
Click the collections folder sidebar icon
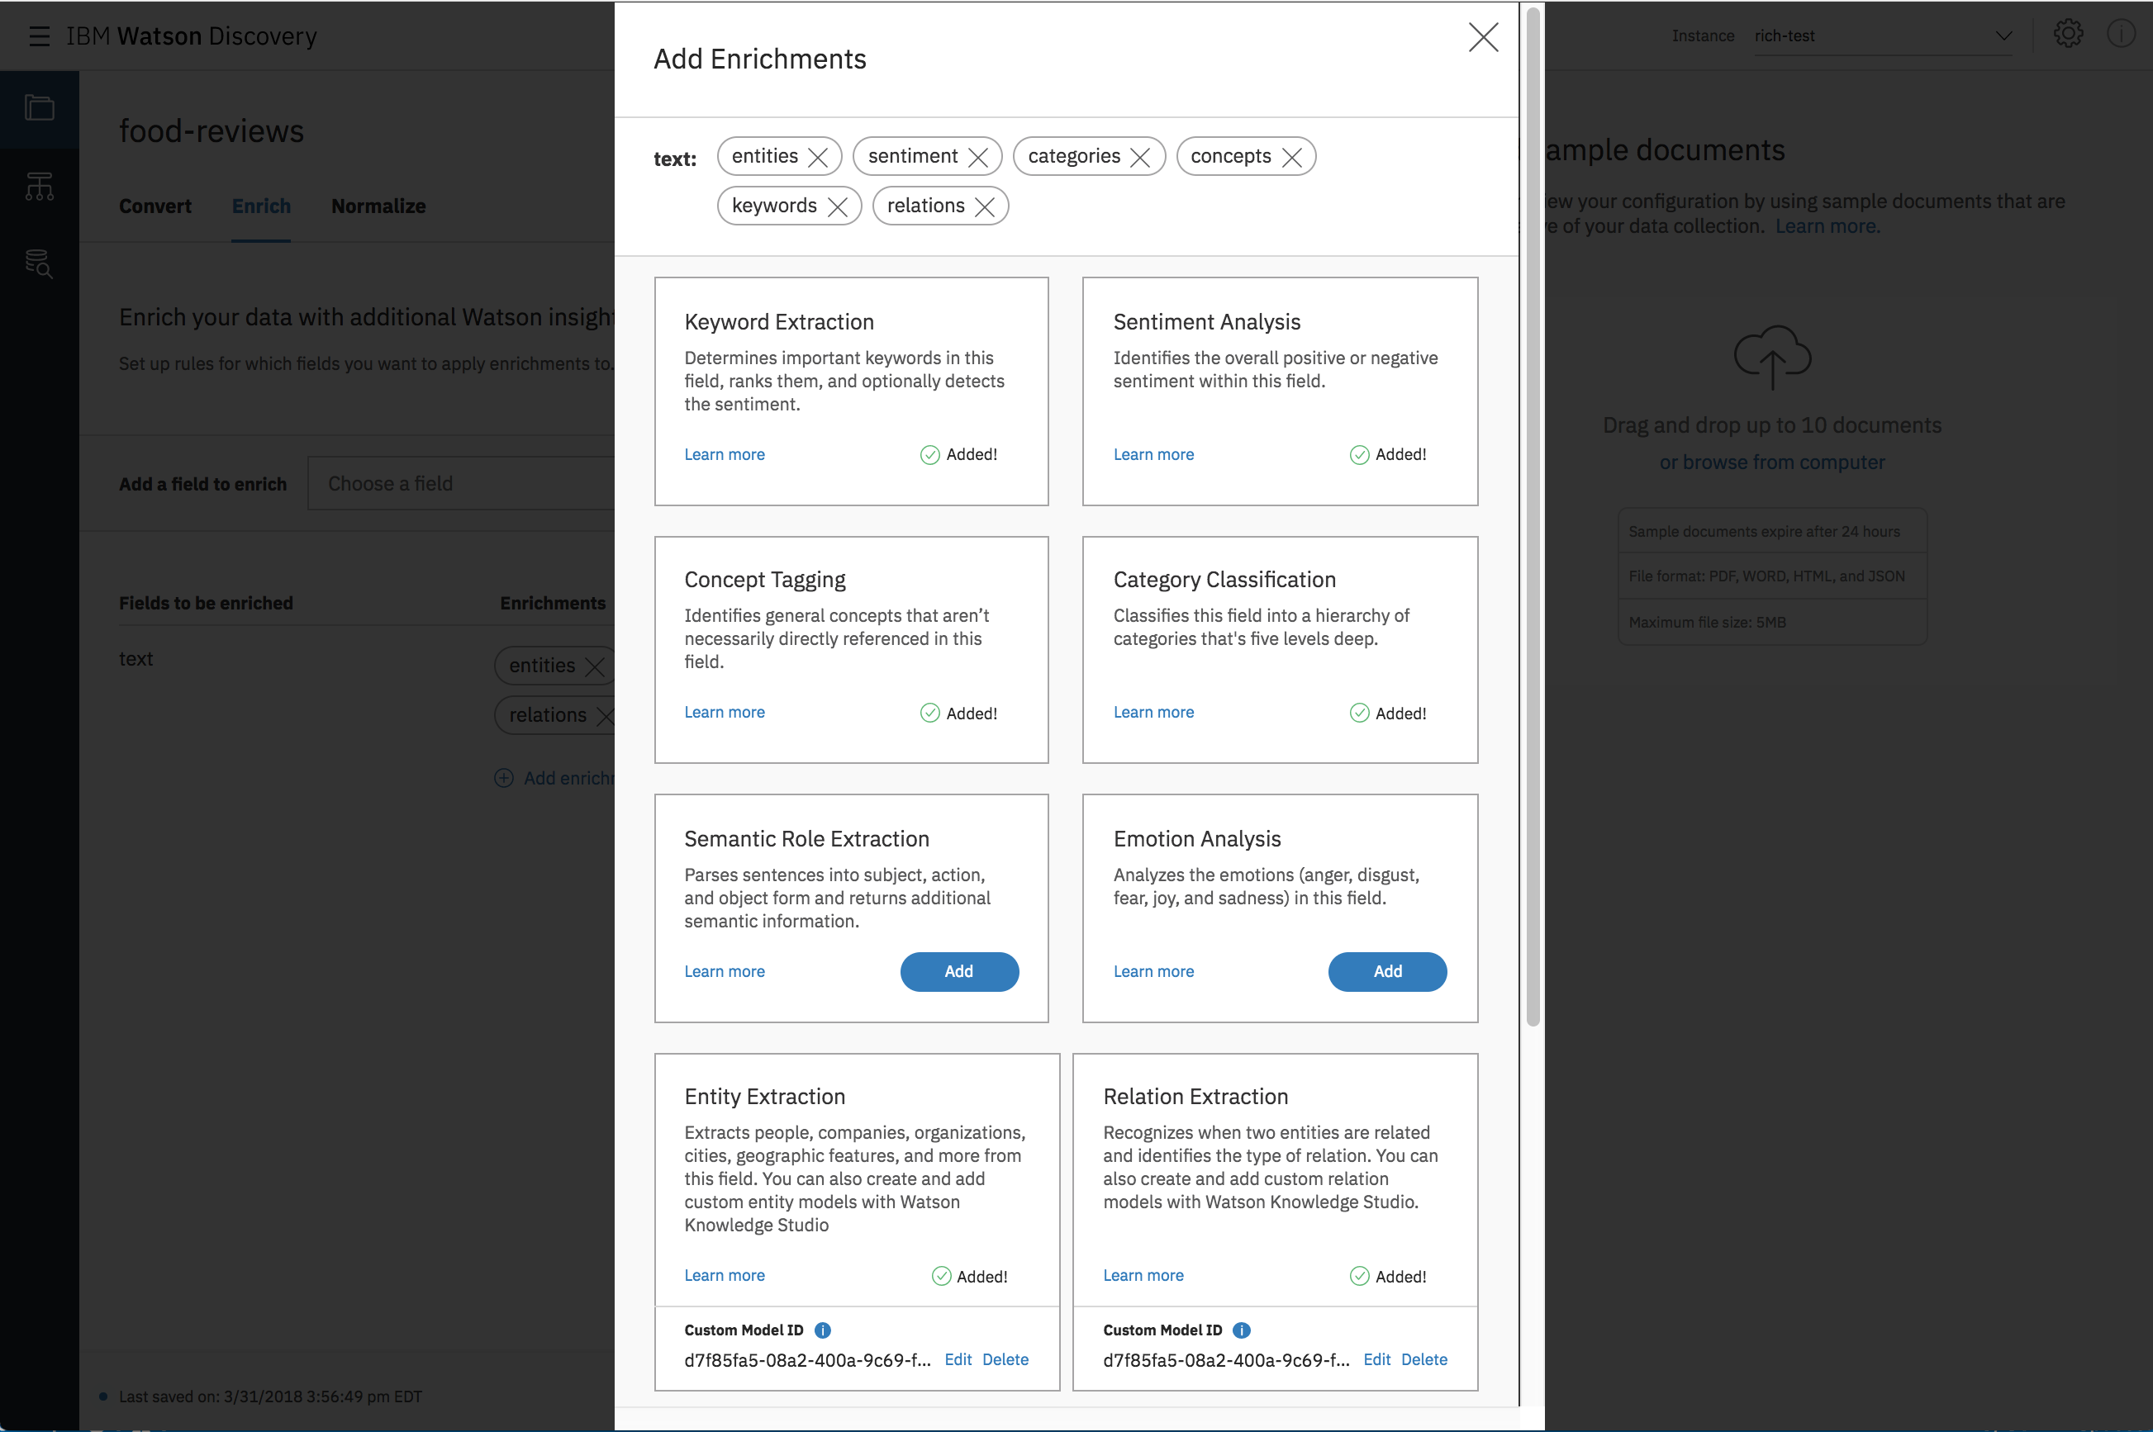tap(40, 109)
